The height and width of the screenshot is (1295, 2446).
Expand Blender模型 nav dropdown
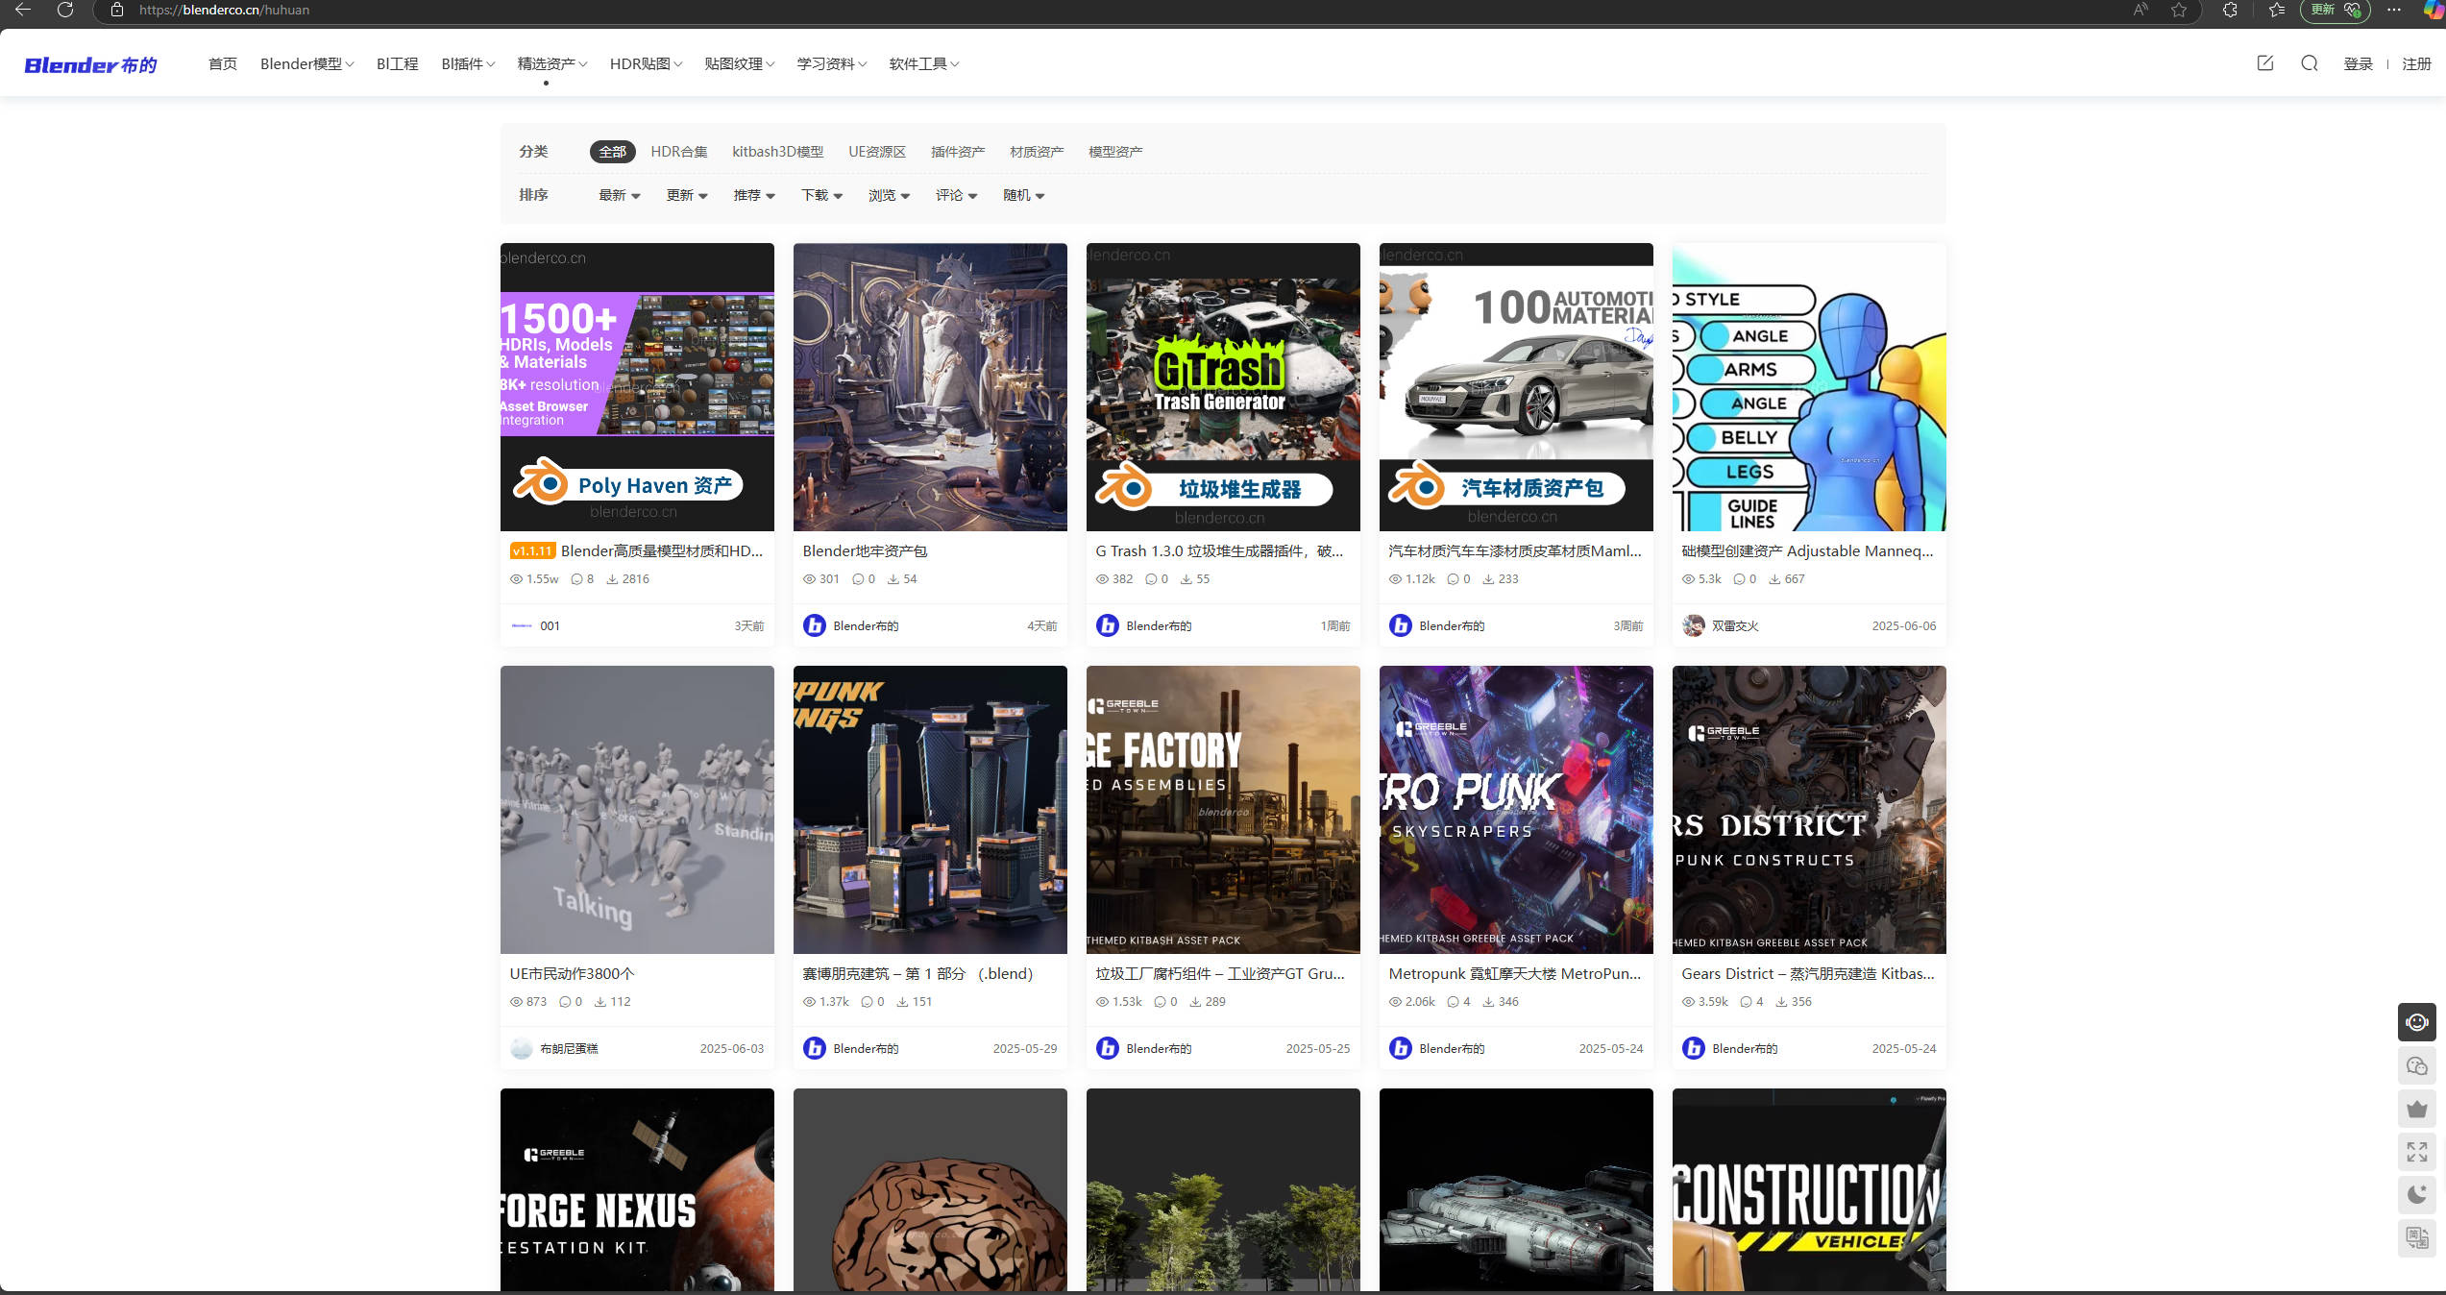click(x=306, y=63)
